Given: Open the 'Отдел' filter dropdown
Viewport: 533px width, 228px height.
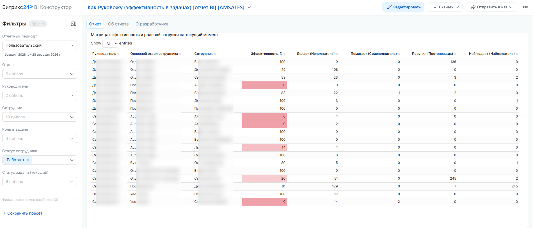Looking at the screenshot, I should coord(40,74).
